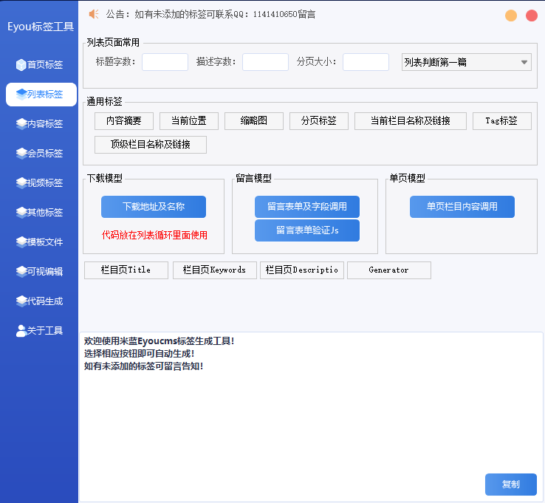
Task: Click the Tag标签 button
Action: [x=502, y=121]
